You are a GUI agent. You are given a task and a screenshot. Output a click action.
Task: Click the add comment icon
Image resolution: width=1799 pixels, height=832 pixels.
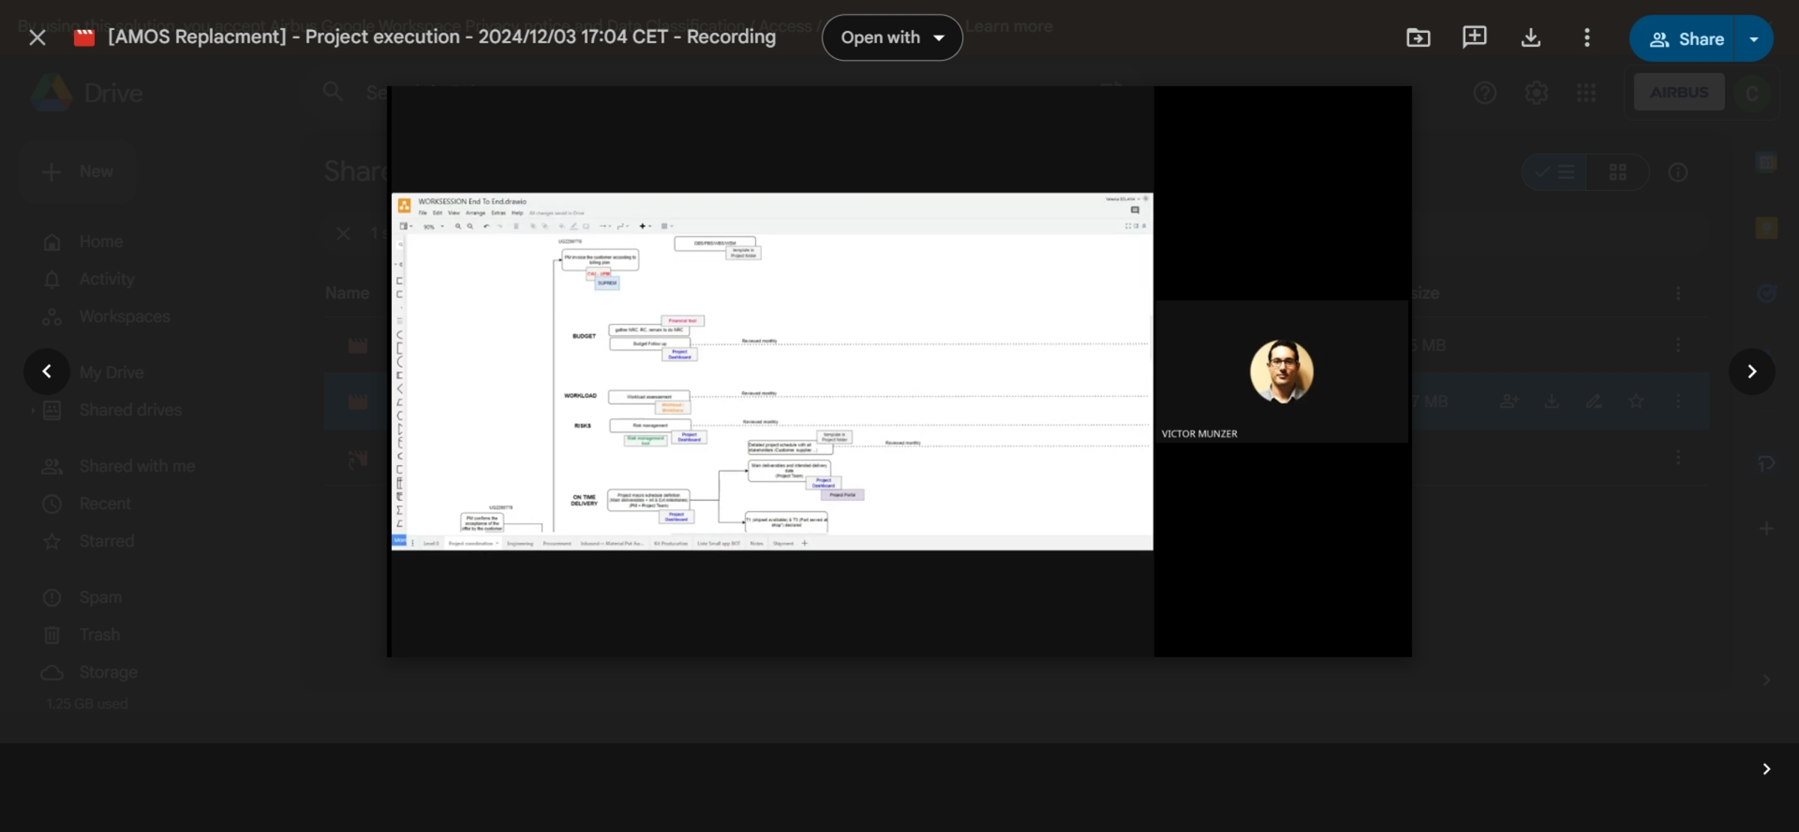pos(1474,37)
